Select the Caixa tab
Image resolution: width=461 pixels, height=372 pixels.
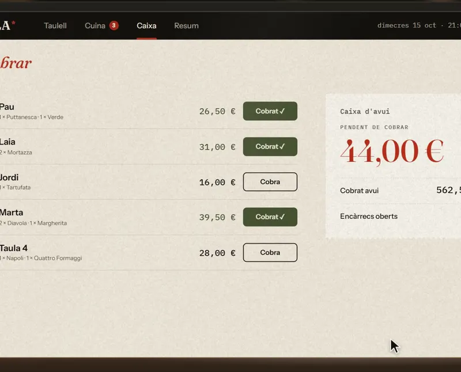(146, 26)
